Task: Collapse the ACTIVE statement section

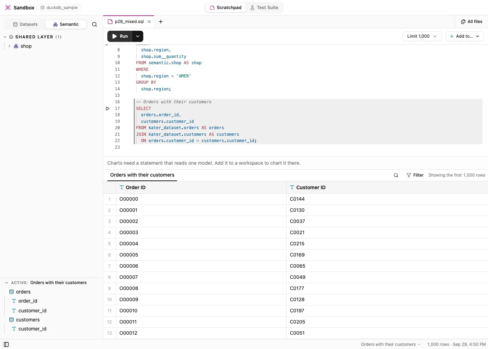Action: click(x=6, y=283)
